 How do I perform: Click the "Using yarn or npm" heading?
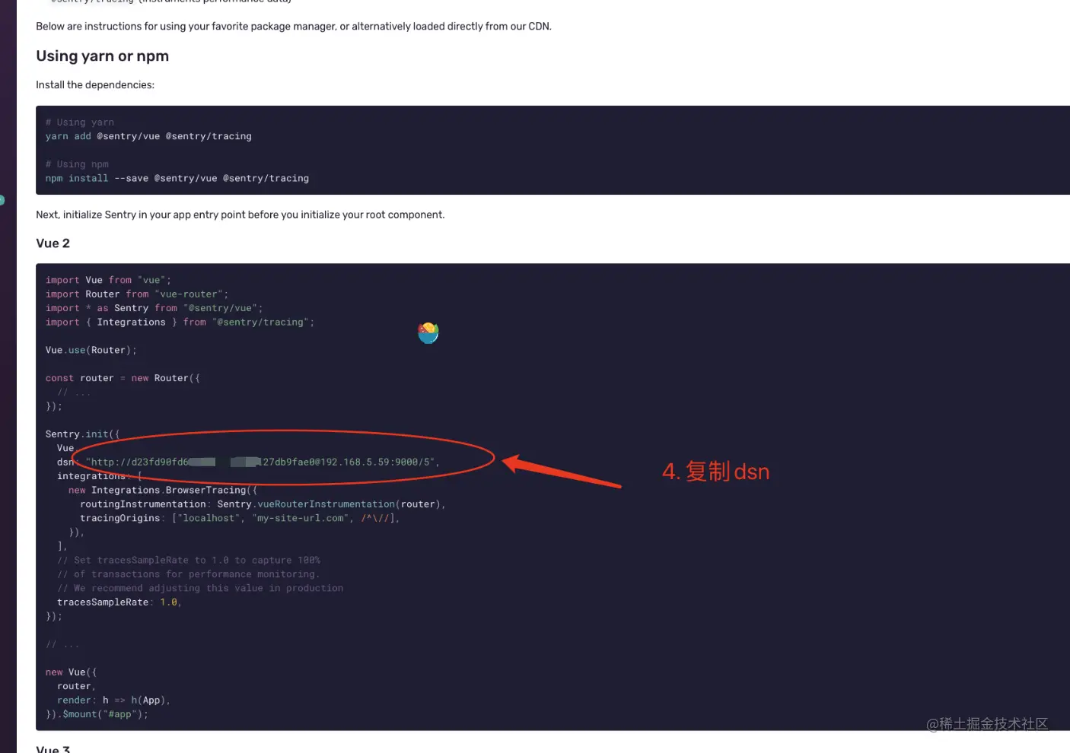102,56
